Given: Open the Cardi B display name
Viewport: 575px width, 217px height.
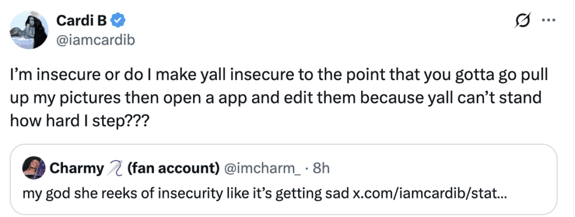Looking at the screenshot, I should pos(81,22).
